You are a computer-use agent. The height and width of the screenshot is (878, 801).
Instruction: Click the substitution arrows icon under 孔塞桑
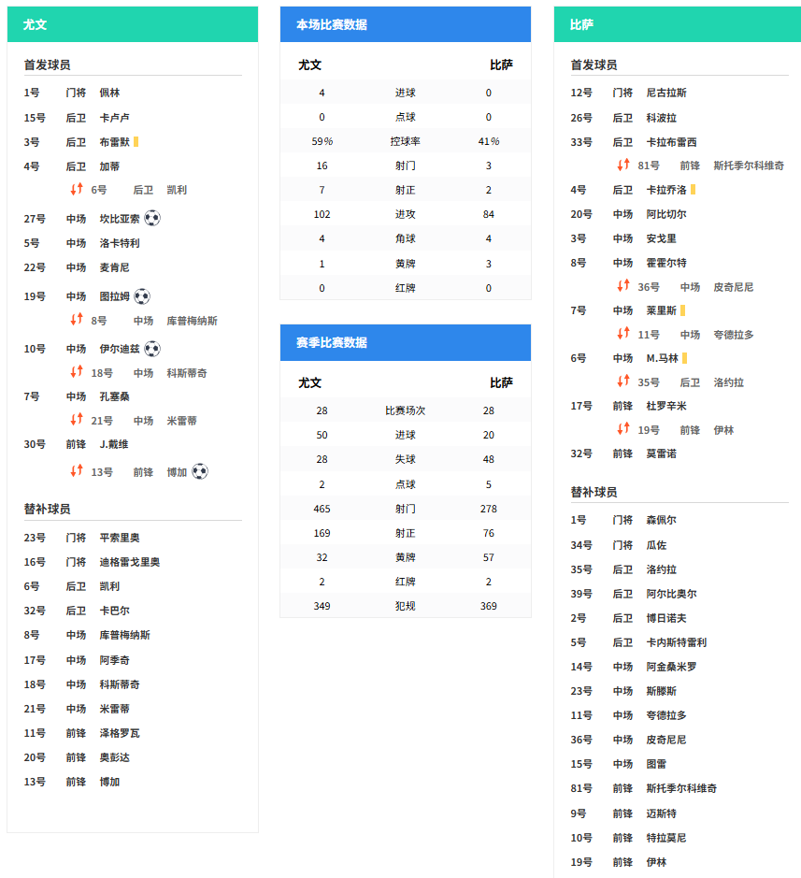pos(77,420)
